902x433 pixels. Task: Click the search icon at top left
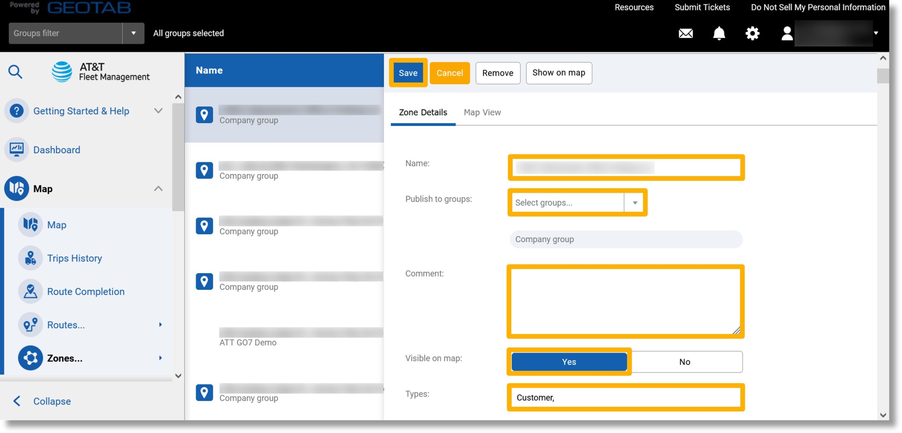pyautogui.click(x=15, y=71)
